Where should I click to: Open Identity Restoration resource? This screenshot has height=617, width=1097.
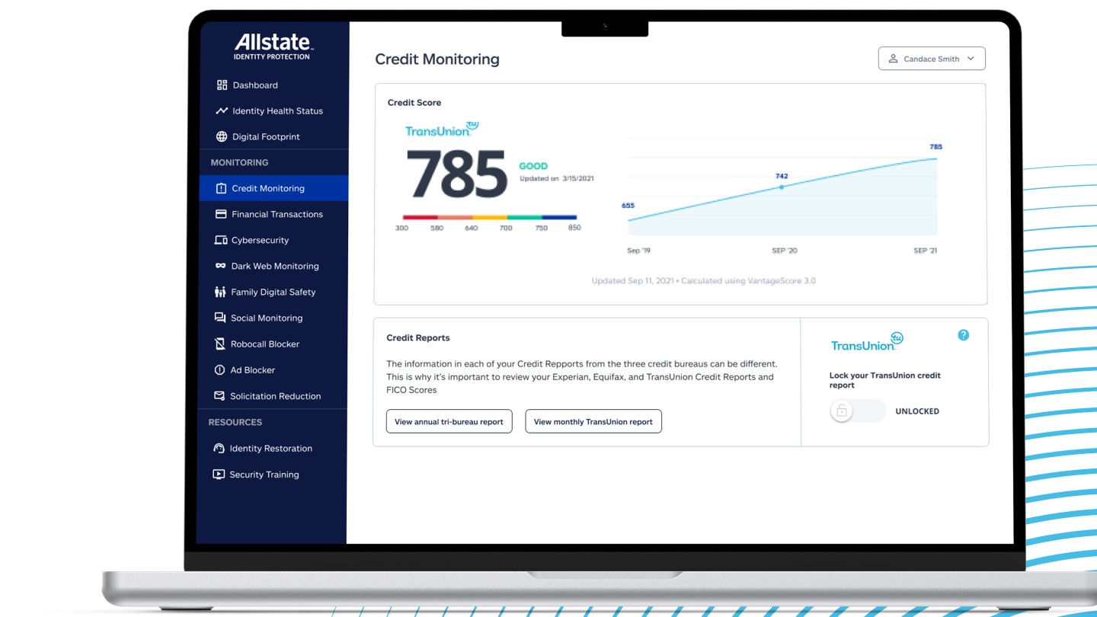[x=272, y=449]
